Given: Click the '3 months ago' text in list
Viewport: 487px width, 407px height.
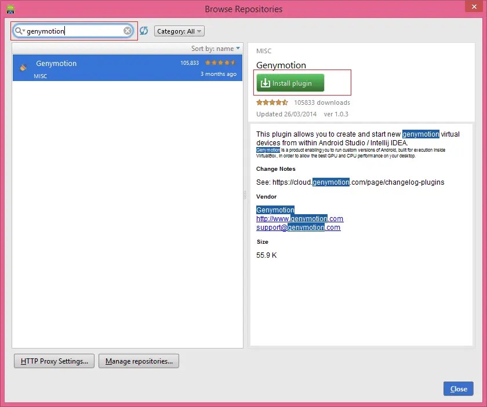Looking at the screenshot, I should point(219,74).
